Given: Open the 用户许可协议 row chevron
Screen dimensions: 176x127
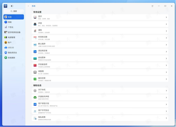Looking at the screenshot, I should tap(166, 111).
